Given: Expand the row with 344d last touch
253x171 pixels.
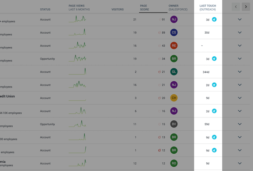Looking at the screenshot, I should (240, 72).
